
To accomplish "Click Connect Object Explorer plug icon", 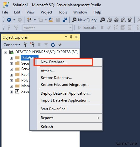I will (25, 45).
